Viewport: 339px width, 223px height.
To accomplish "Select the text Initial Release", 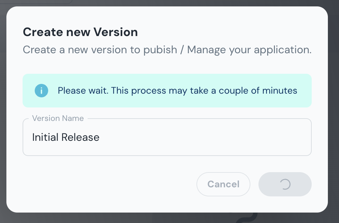I will point(66,137).
